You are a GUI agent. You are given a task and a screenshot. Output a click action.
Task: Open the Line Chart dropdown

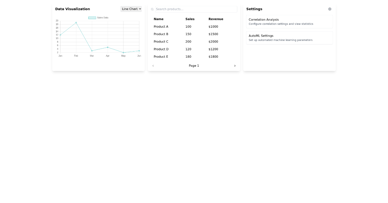point(131,9)
